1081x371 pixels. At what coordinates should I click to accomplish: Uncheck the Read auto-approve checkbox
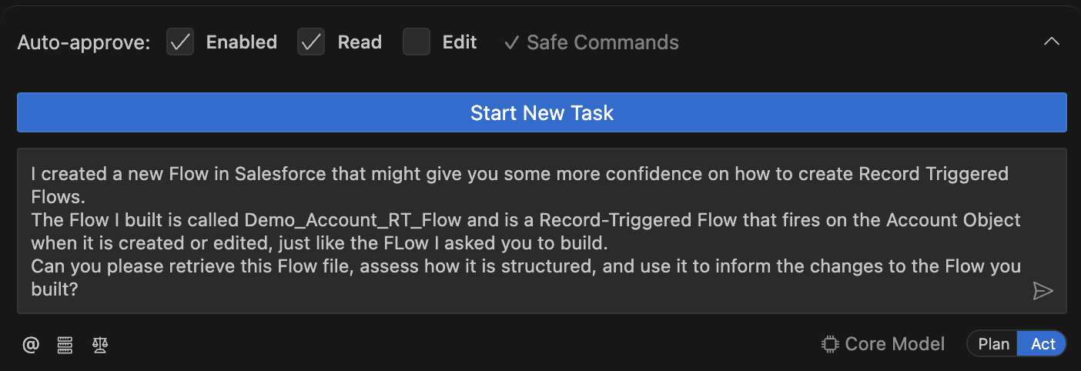[311, 42]
